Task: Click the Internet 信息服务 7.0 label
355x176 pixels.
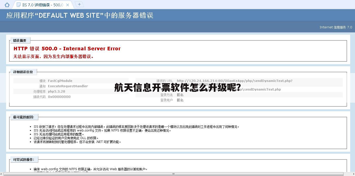Action: 336,27
